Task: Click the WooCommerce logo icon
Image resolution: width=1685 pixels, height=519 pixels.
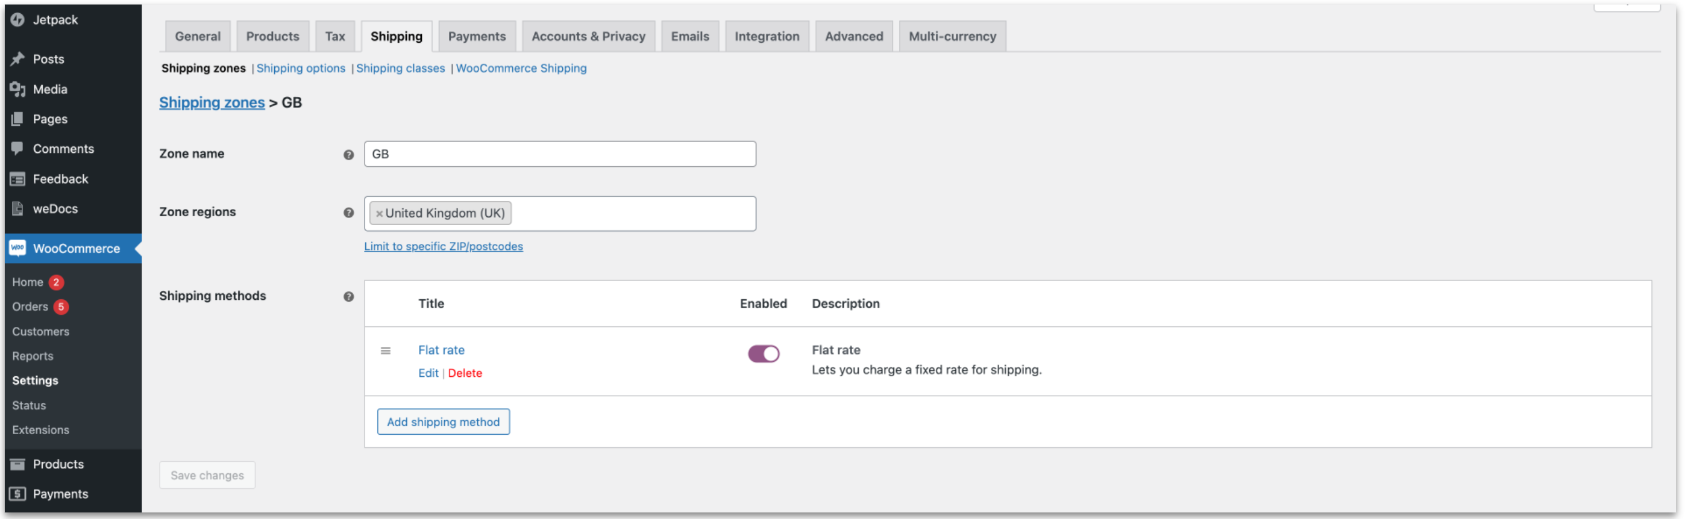Action: (x=17, y=249)
